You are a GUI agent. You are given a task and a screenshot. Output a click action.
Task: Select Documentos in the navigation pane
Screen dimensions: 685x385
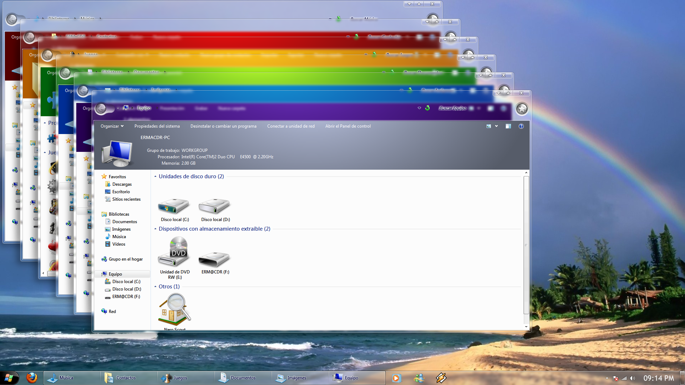(121, 222)
